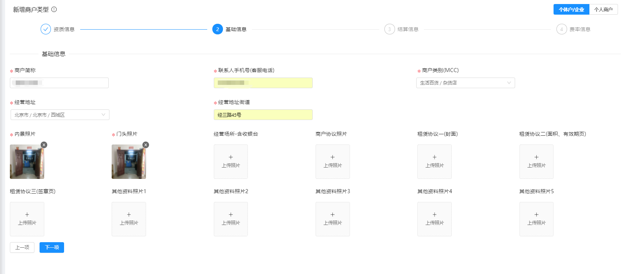622x274 pixels.
Task: Click the 资质信息 completed step checkmark
Action: tap(46, 29)
